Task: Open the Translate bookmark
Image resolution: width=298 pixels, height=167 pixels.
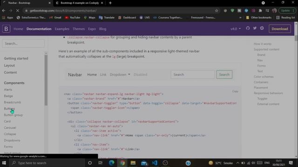Action: (x=107, y=18)
